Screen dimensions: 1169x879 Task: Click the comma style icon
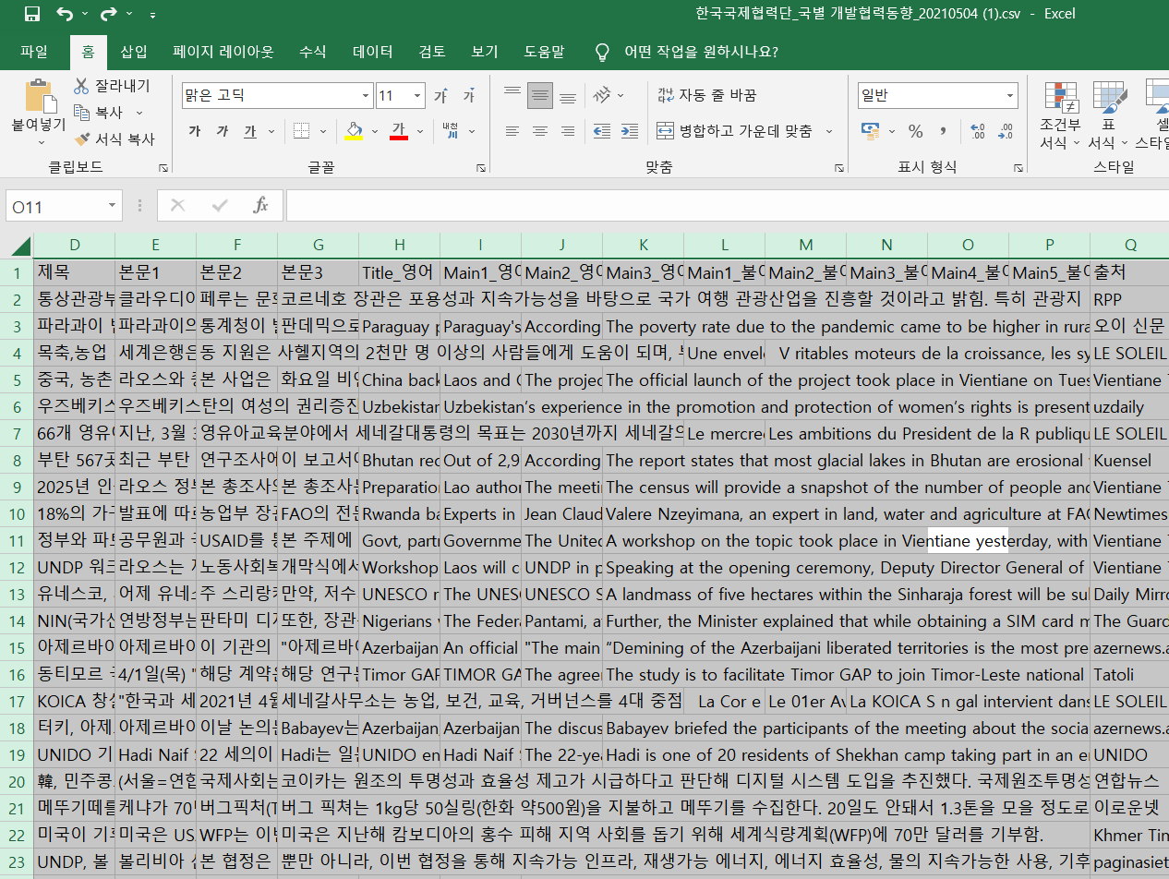point(944,131)
